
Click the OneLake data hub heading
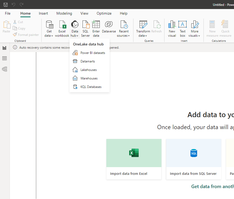click(x=88, y=44)
